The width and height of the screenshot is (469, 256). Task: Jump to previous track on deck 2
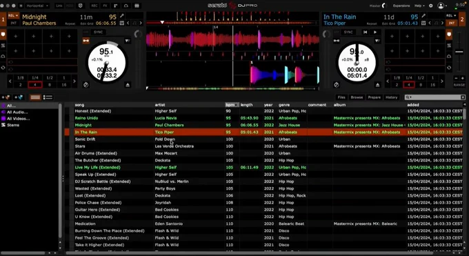pos(366,32)
